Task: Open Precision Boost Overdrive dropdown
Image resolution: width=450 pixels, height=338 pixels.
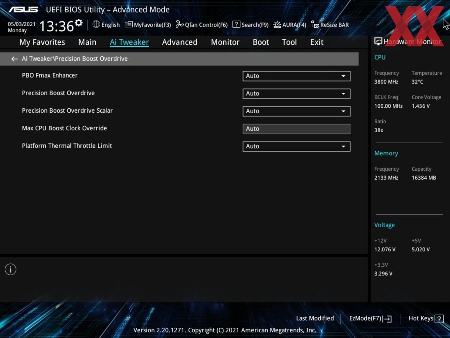Action: click(296, 93)
